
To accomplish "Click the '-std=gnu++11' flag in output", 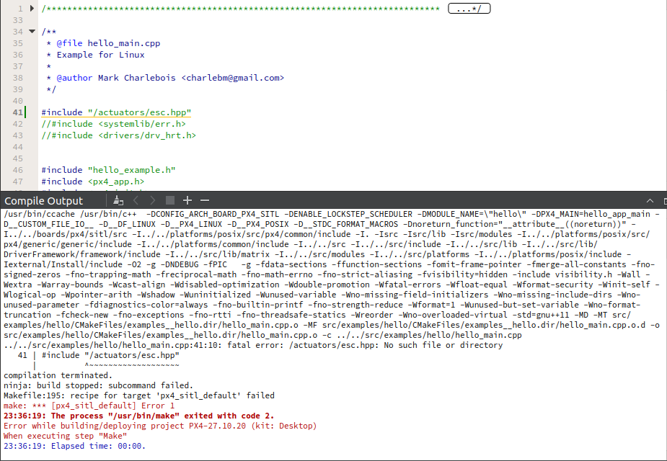I will 540,315.
